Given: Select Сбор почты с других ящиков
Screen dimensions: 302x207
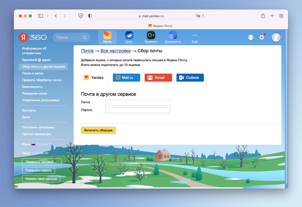Looking at the screenshot, I should tap(43, 67).
